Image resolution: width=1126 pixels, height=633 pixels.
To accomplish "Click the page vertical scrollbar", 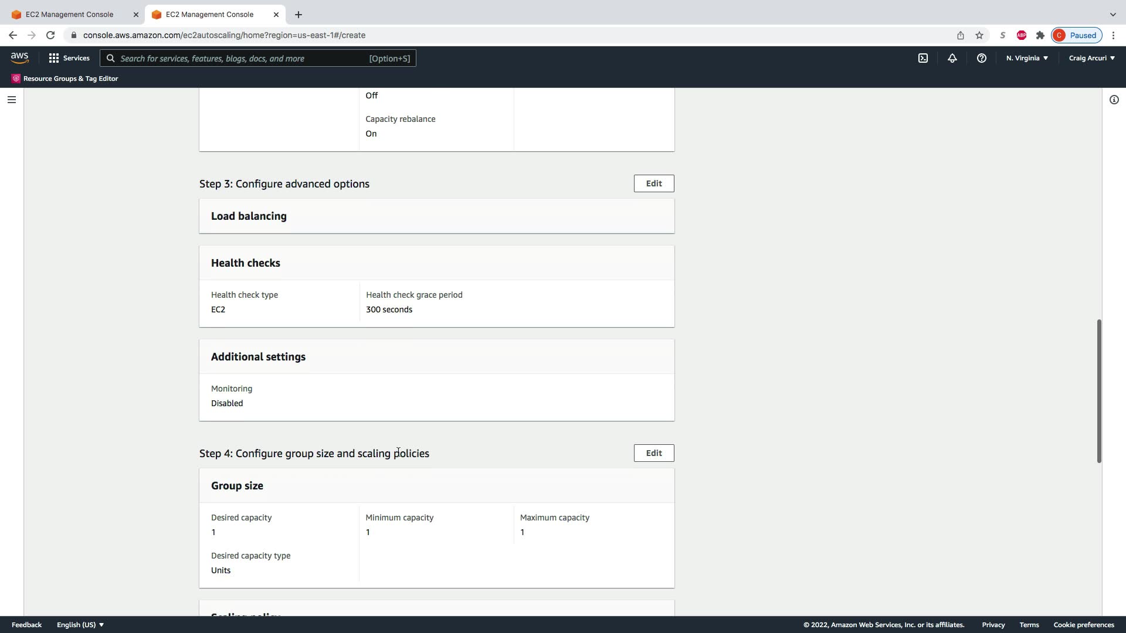I will (x=1099, y=391).
